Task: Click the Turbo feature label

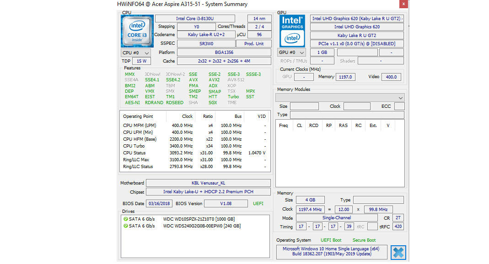Action: pos(233,96)
